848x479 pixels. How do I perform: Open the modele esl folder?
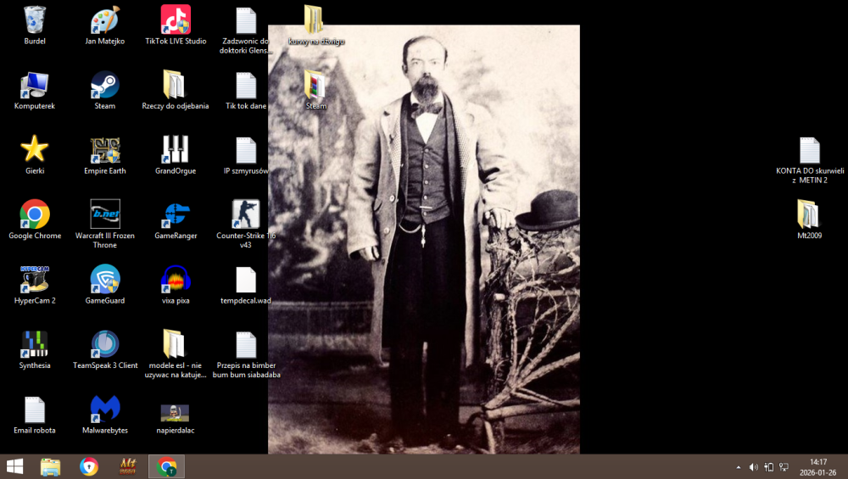174,344
